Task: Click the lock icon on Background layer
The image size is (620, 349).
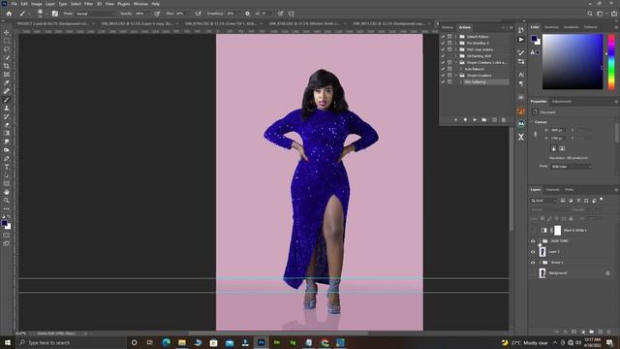Action: point(607,273)
